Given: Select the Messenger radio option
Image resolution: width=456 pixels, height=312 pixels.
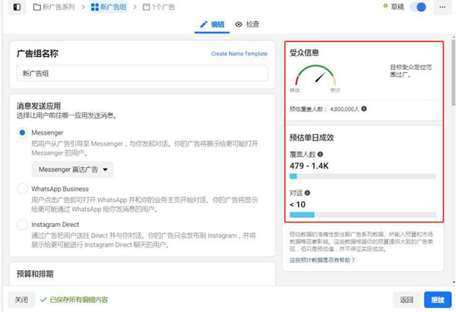Looking at the screenshot, I should click(x=22, y=133).
